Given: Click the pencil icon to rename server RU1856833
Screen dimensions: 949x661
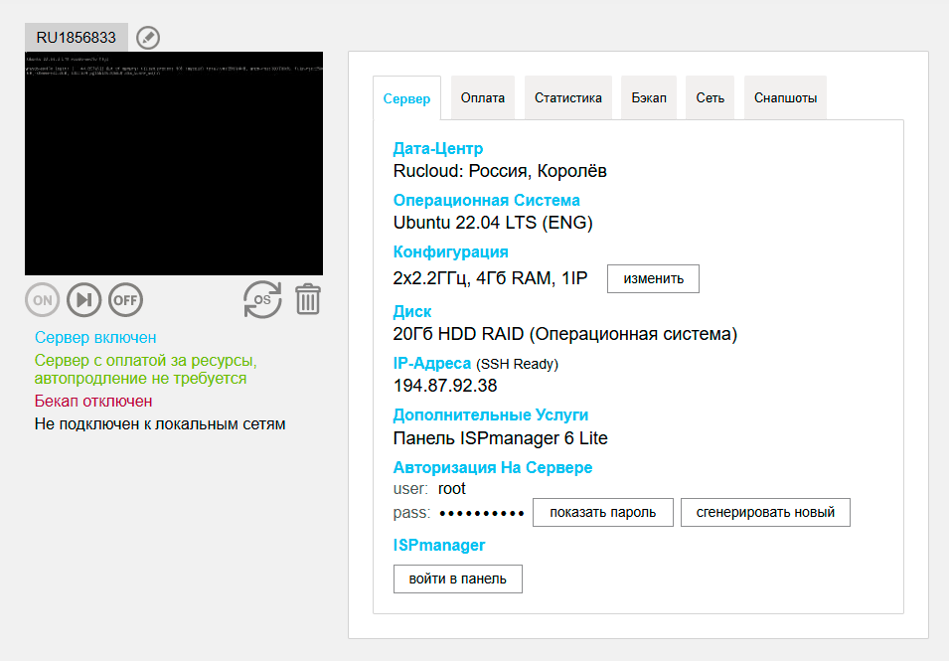Looking at the screenshot, I should (146, 38).
